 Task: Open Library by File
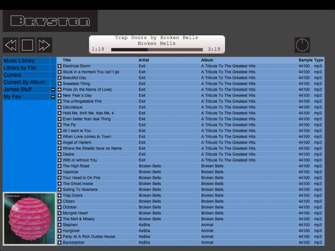[20, 68]
